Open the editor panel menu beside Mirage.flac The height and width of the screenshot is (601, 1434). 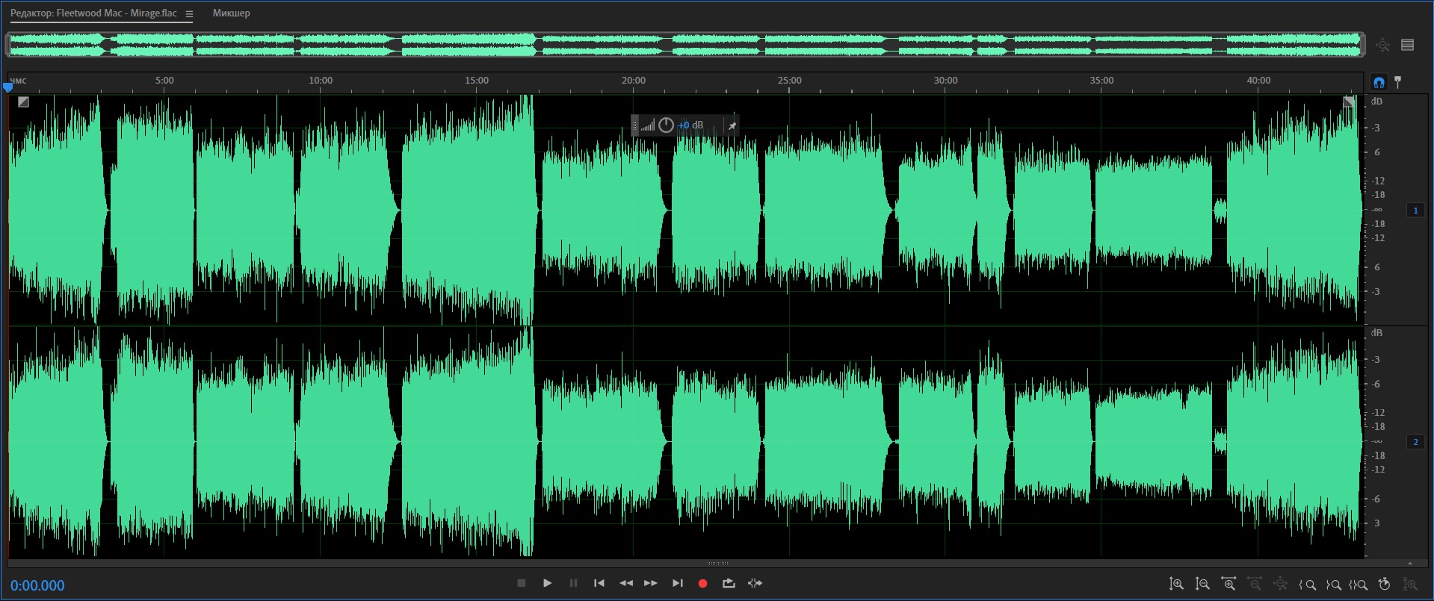click(189, 13)
